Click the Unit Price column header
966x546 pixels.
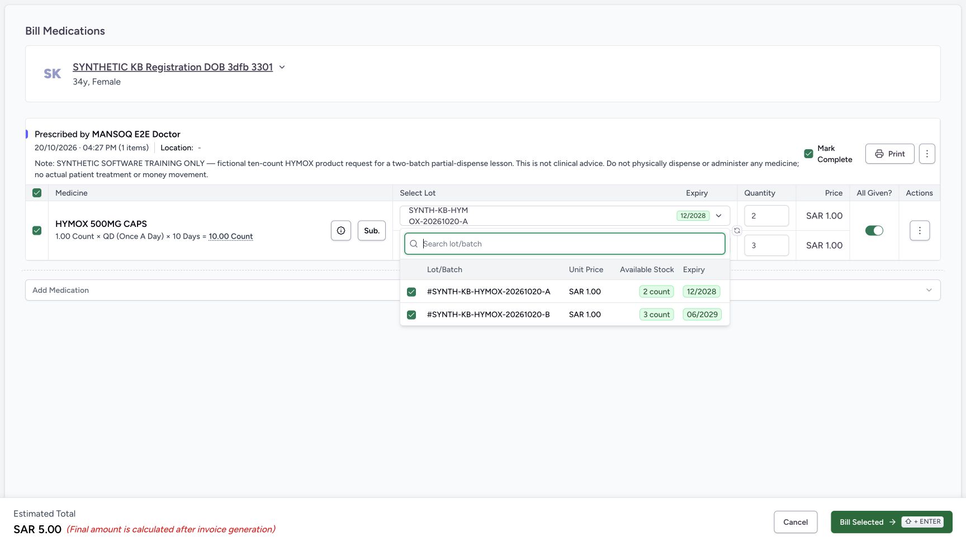point(586,269)
